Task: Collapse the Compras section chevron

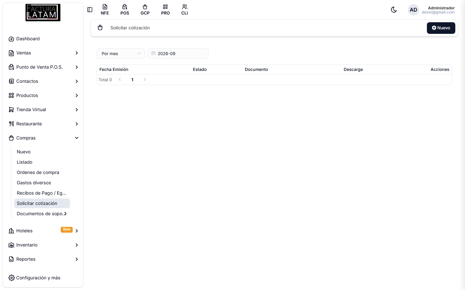Action: (x=77, y=138)
